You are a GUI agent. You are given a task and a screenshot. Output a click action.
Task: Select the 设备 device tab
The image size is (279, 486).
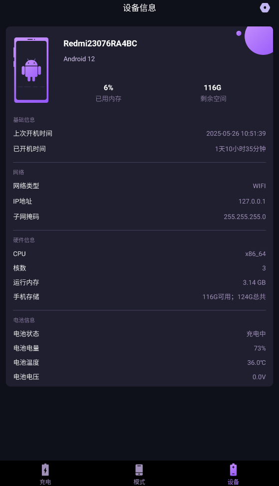[233, 474]
